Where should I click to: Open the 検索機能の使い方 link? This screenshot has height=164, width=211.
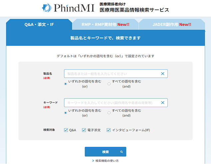point(107,161)
